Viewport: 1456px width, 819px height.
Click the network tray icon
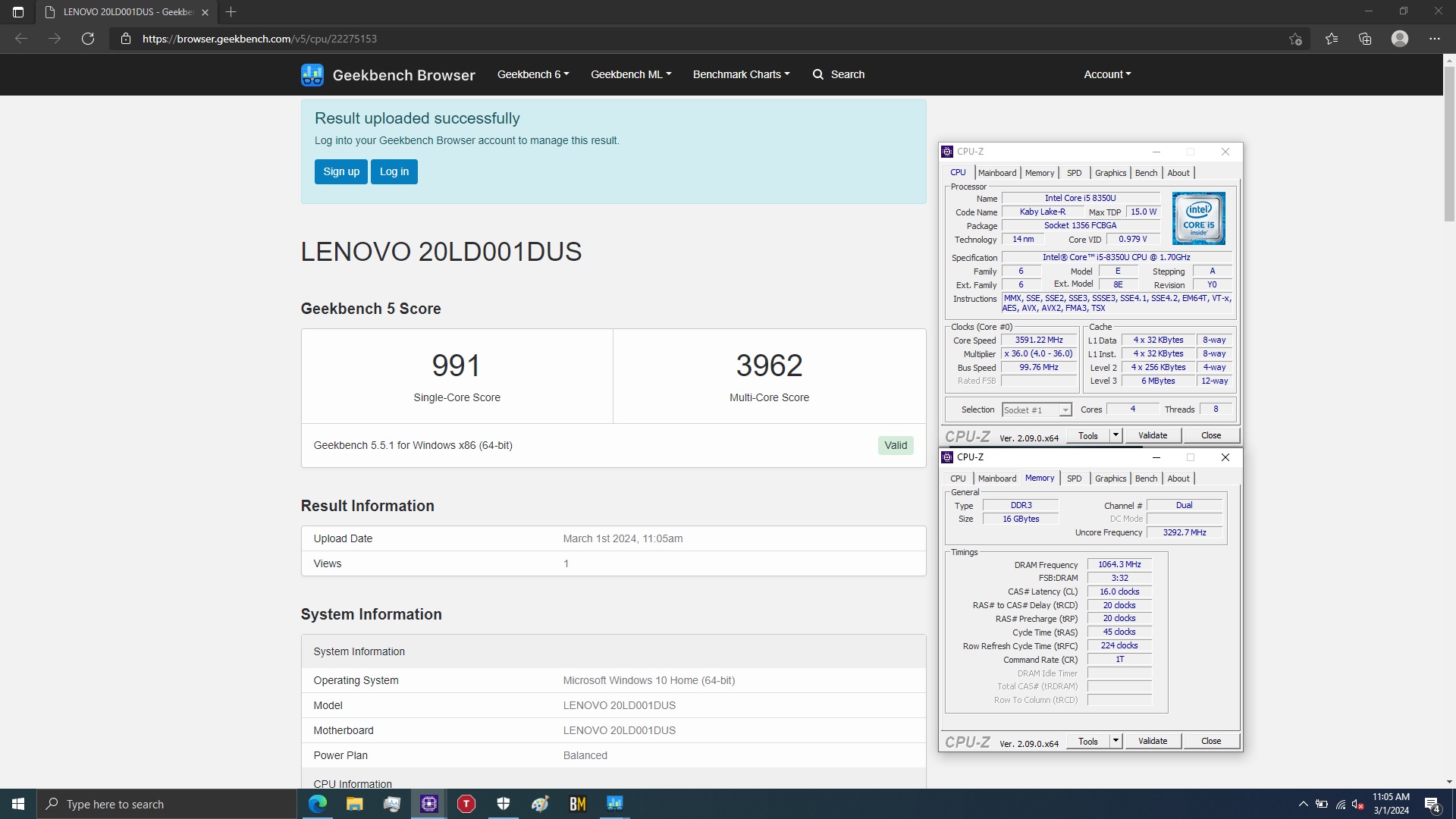click(x=1340, y=804)
